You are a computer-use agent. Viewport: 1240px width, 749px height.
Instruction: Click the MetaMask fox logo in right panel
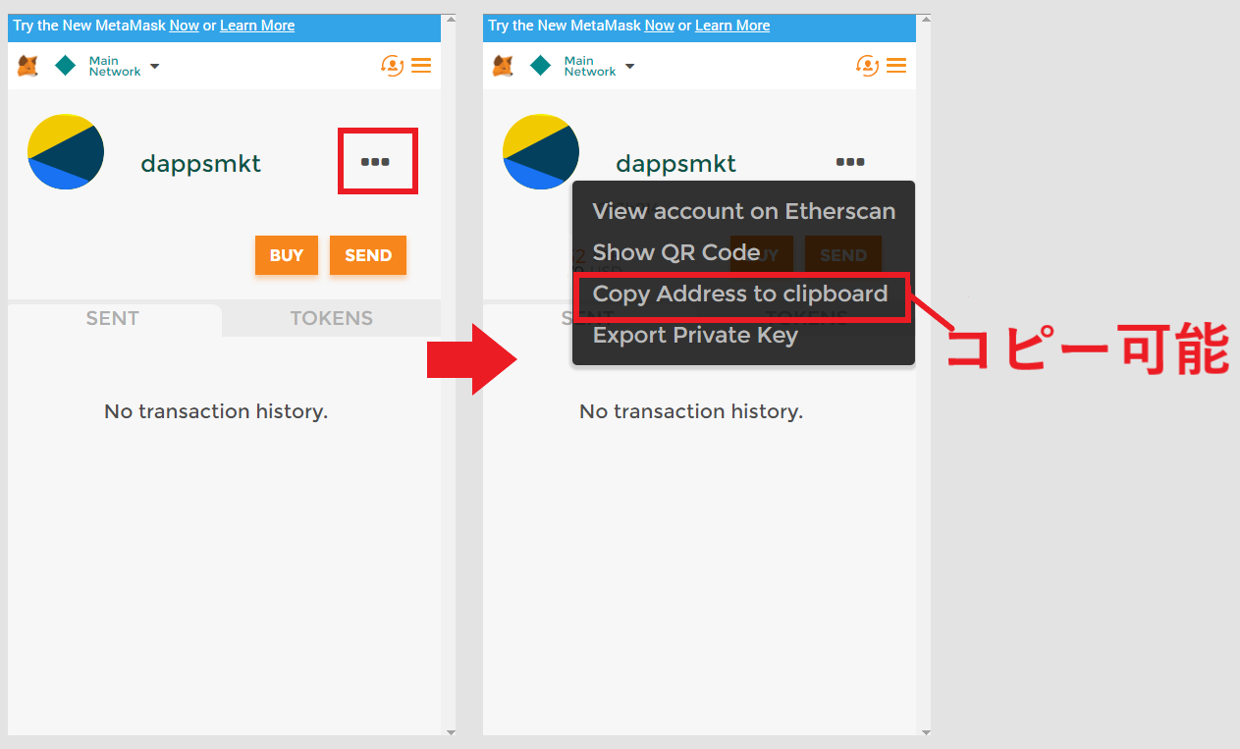[503, 66]
